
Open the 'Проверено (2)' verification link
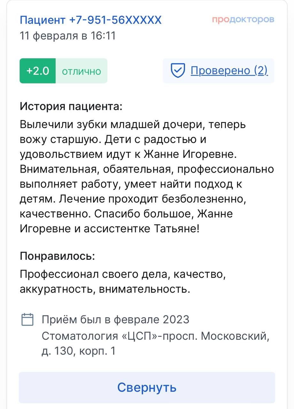tap(229, 70)
